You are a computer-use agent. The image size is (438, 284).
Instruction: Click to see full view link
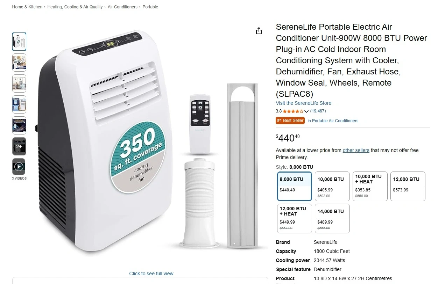(151, 274)
